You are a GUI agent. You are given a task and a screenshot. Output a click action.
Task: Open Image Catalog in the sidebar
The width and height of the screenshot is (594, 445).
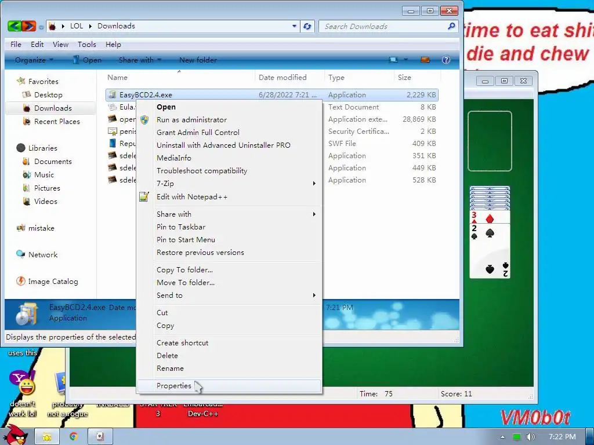click(x=53, y=282)
